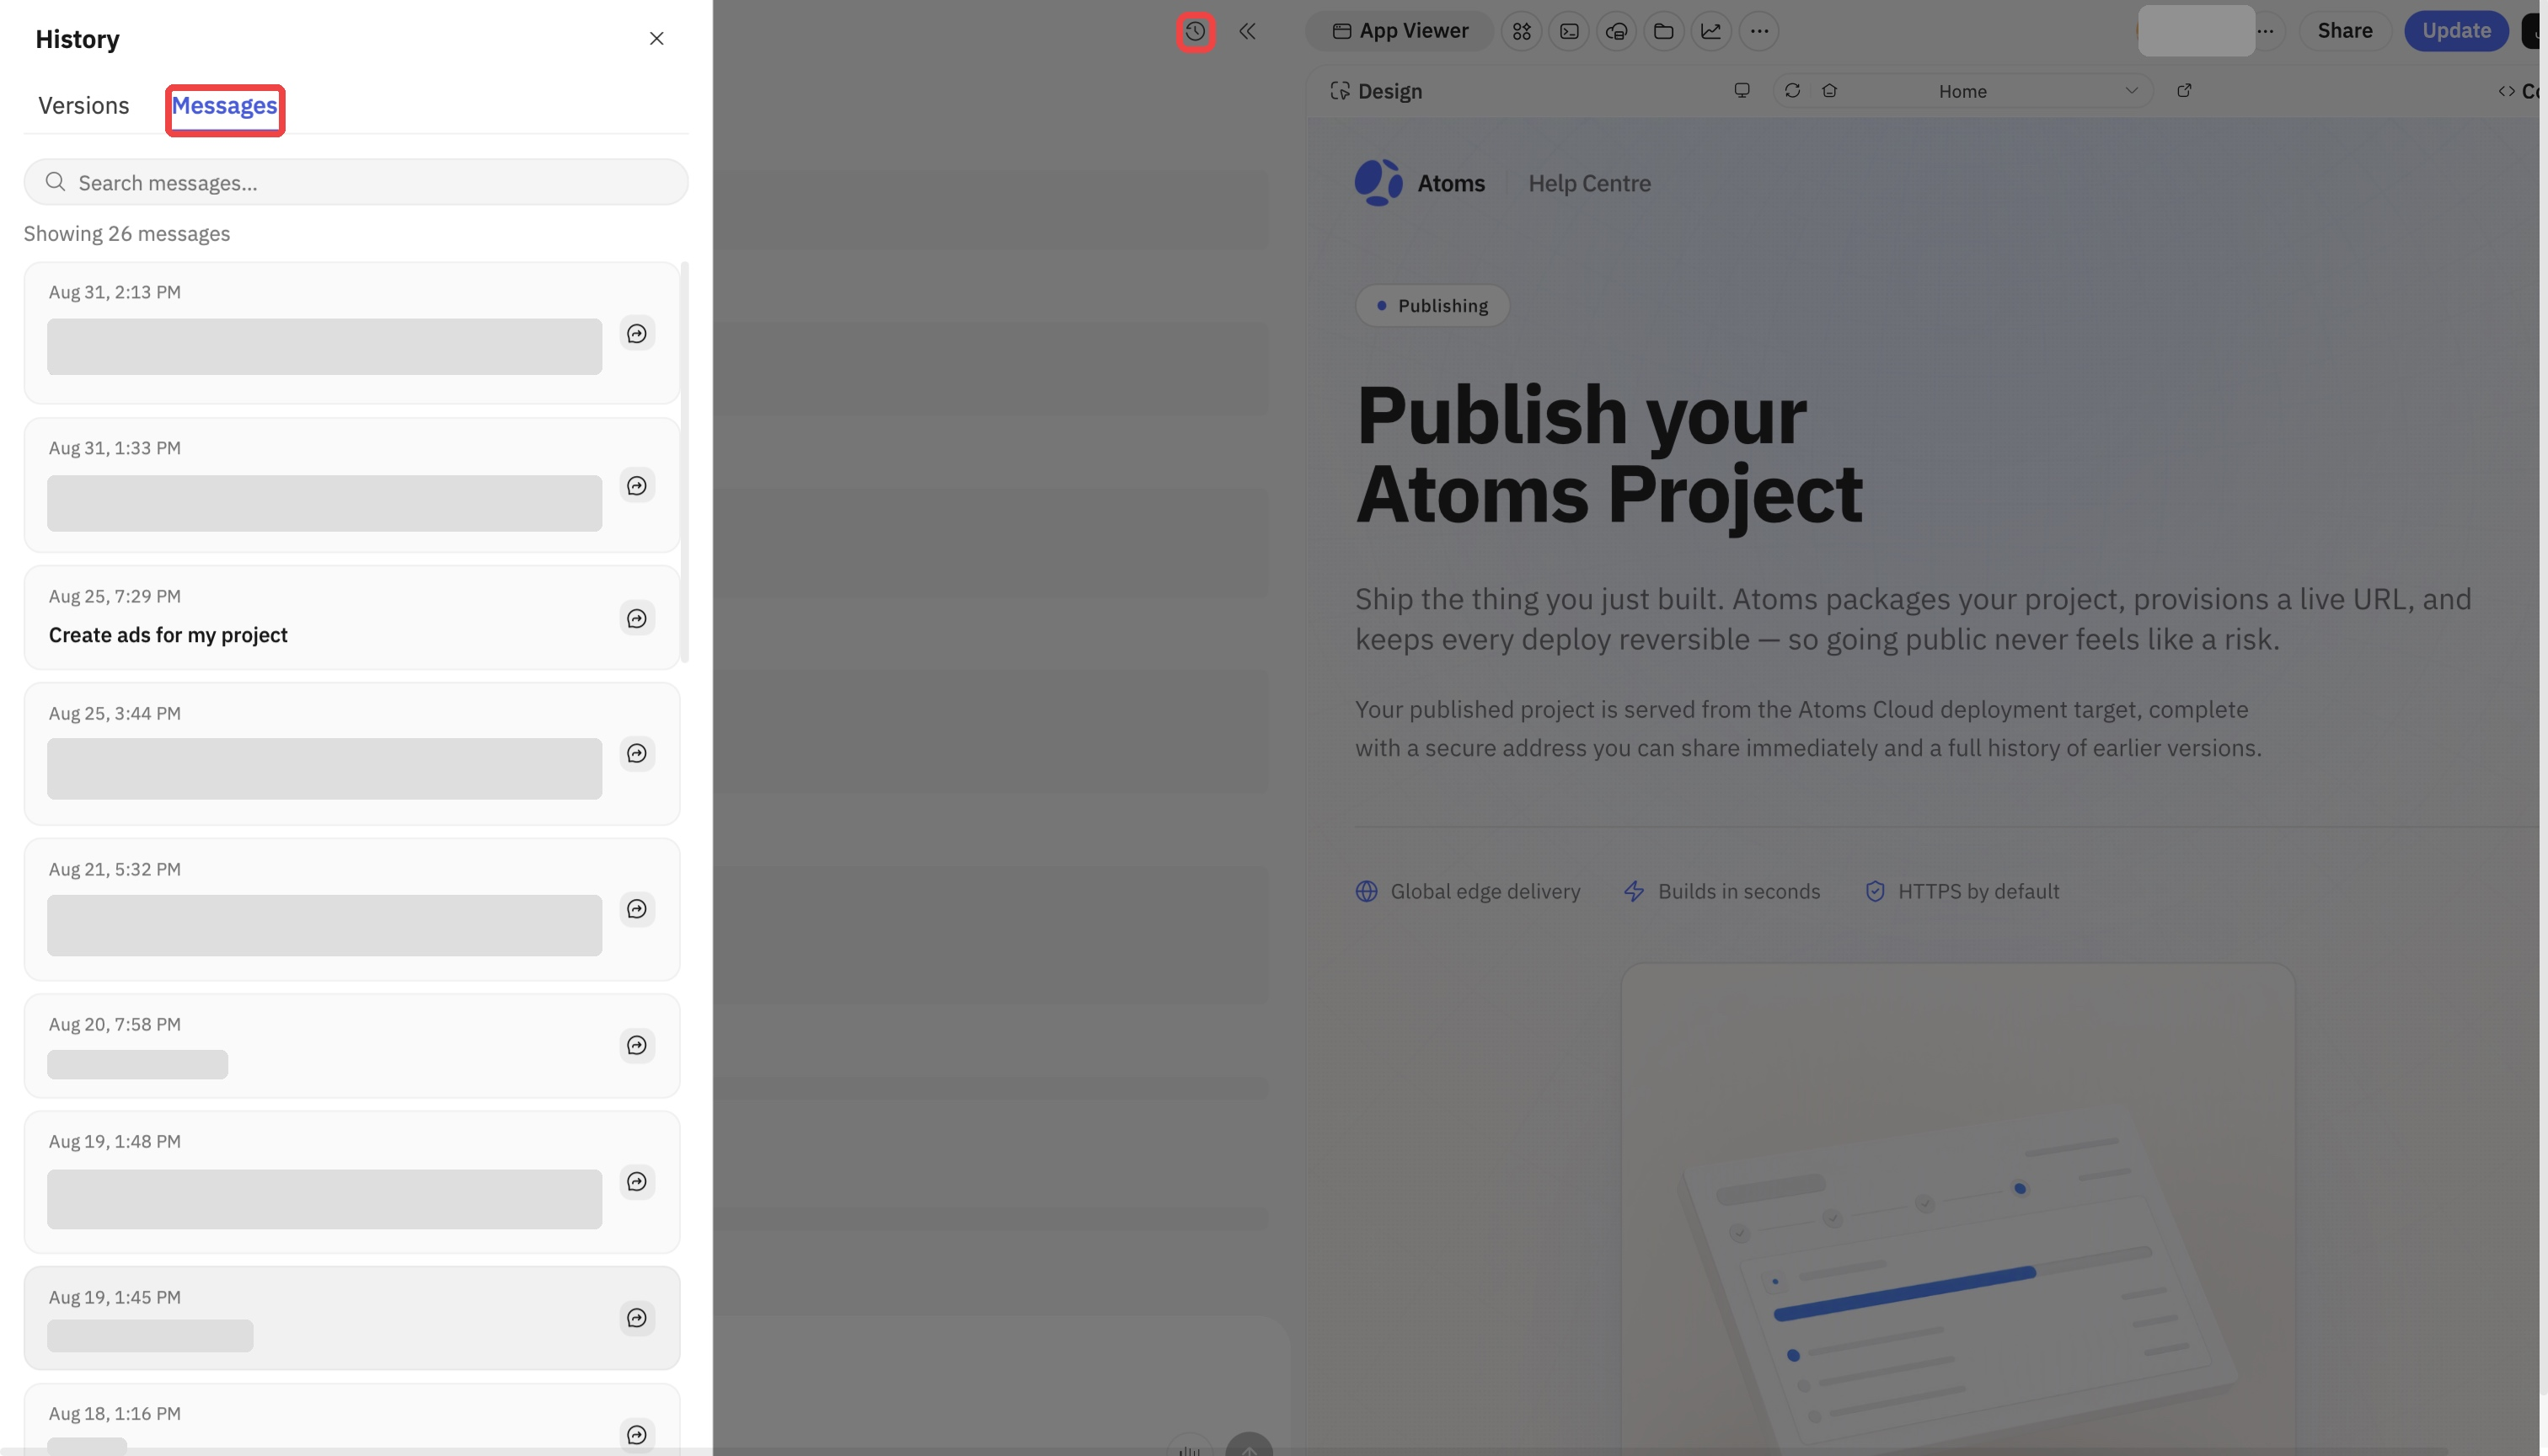2548x1456 pixels.
Task: Restore the Aug 31, 2:13 PM message
Action: click(637, 333)
